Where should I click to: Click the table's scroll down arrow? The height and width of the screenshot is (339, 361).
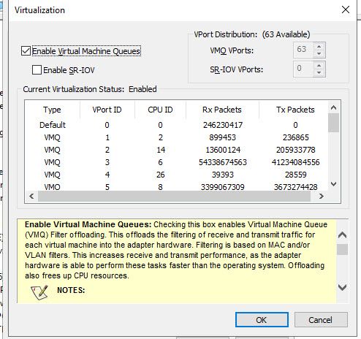pos(334,184)
